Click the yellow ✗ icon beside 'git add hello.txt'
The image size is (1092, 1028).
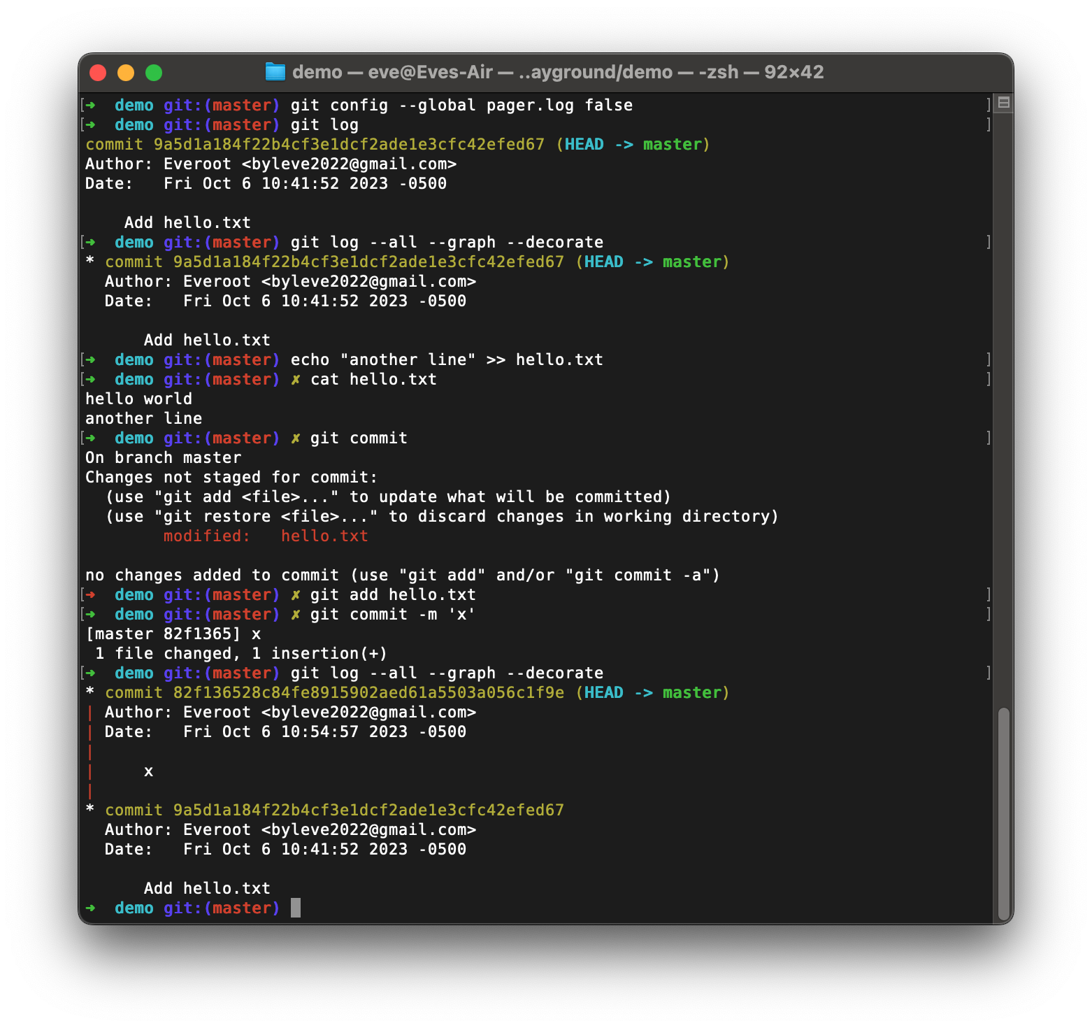[x=296, y=594]
